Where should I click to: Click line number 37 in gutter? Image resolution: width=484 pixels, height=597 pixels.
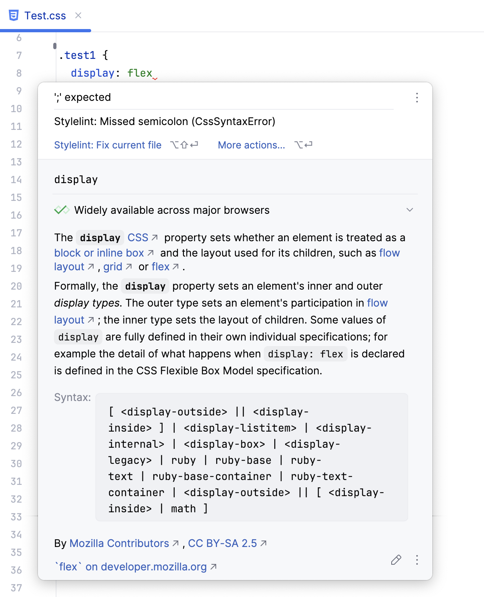[x=16, y=588]
